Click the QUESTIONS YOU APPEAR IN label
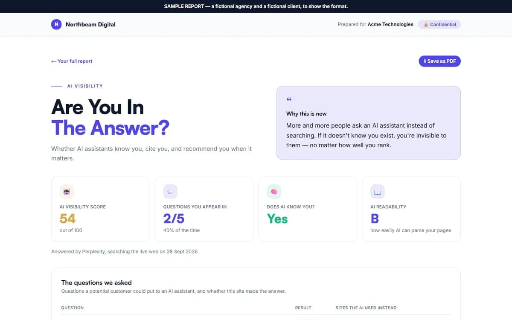Image resolution: width=512 pixels, height=320 pixels. (195, 207)
